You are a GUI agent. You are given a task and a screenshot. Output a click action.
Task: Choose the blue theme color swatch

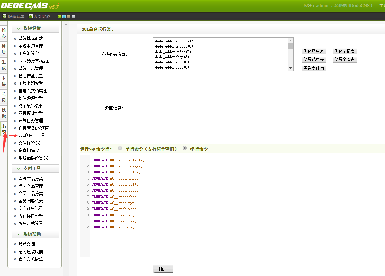[x=64, y=16]
